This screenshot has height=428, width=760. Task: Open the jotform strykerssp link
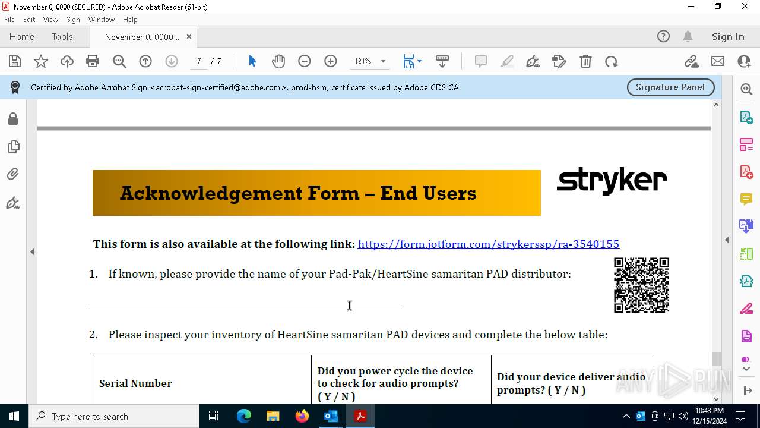[489, 244]
